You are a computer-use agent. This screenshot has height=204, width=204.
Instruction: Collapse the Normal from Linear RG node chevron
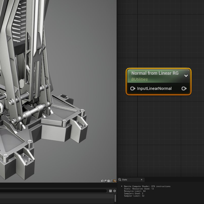[186, 76]
